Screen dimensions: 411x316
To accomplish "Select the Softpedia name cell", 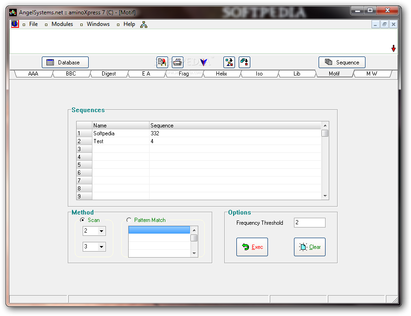I will (x=121, y=133).
